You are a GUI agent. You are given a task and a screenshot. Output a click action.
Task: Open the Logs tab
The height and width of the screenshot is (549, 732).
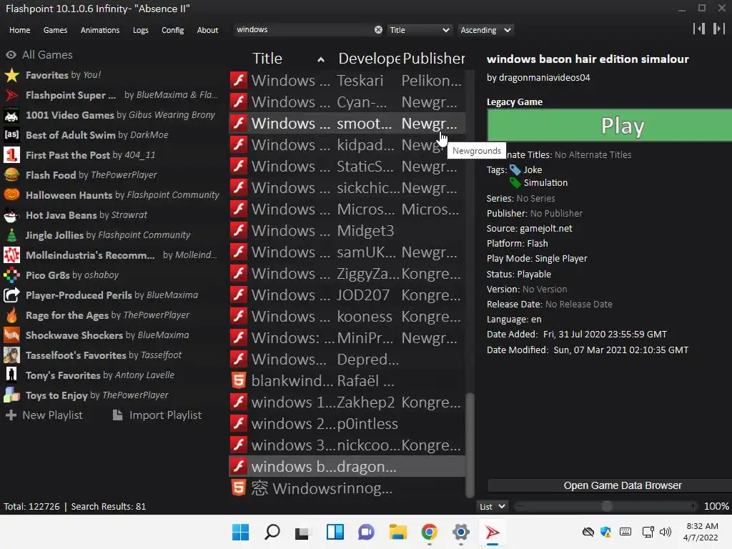141,30
